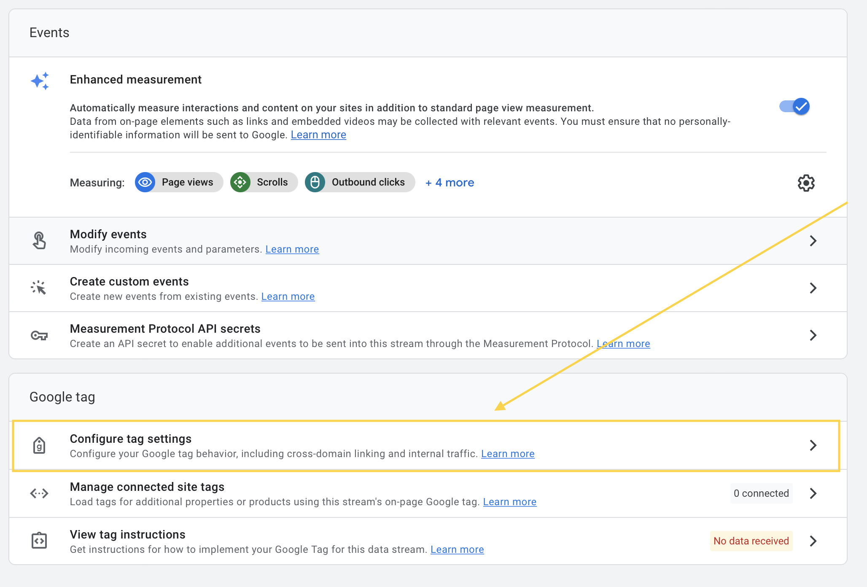Click the Enhanced measurement sparkle icon
Image resolution: width=867 pixels, height=587 pixels.
[40, 81]
